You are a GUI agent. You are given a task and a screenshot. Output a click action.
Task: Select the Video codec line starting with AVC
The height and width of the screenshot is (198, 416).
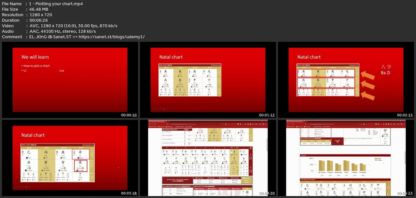73,26
